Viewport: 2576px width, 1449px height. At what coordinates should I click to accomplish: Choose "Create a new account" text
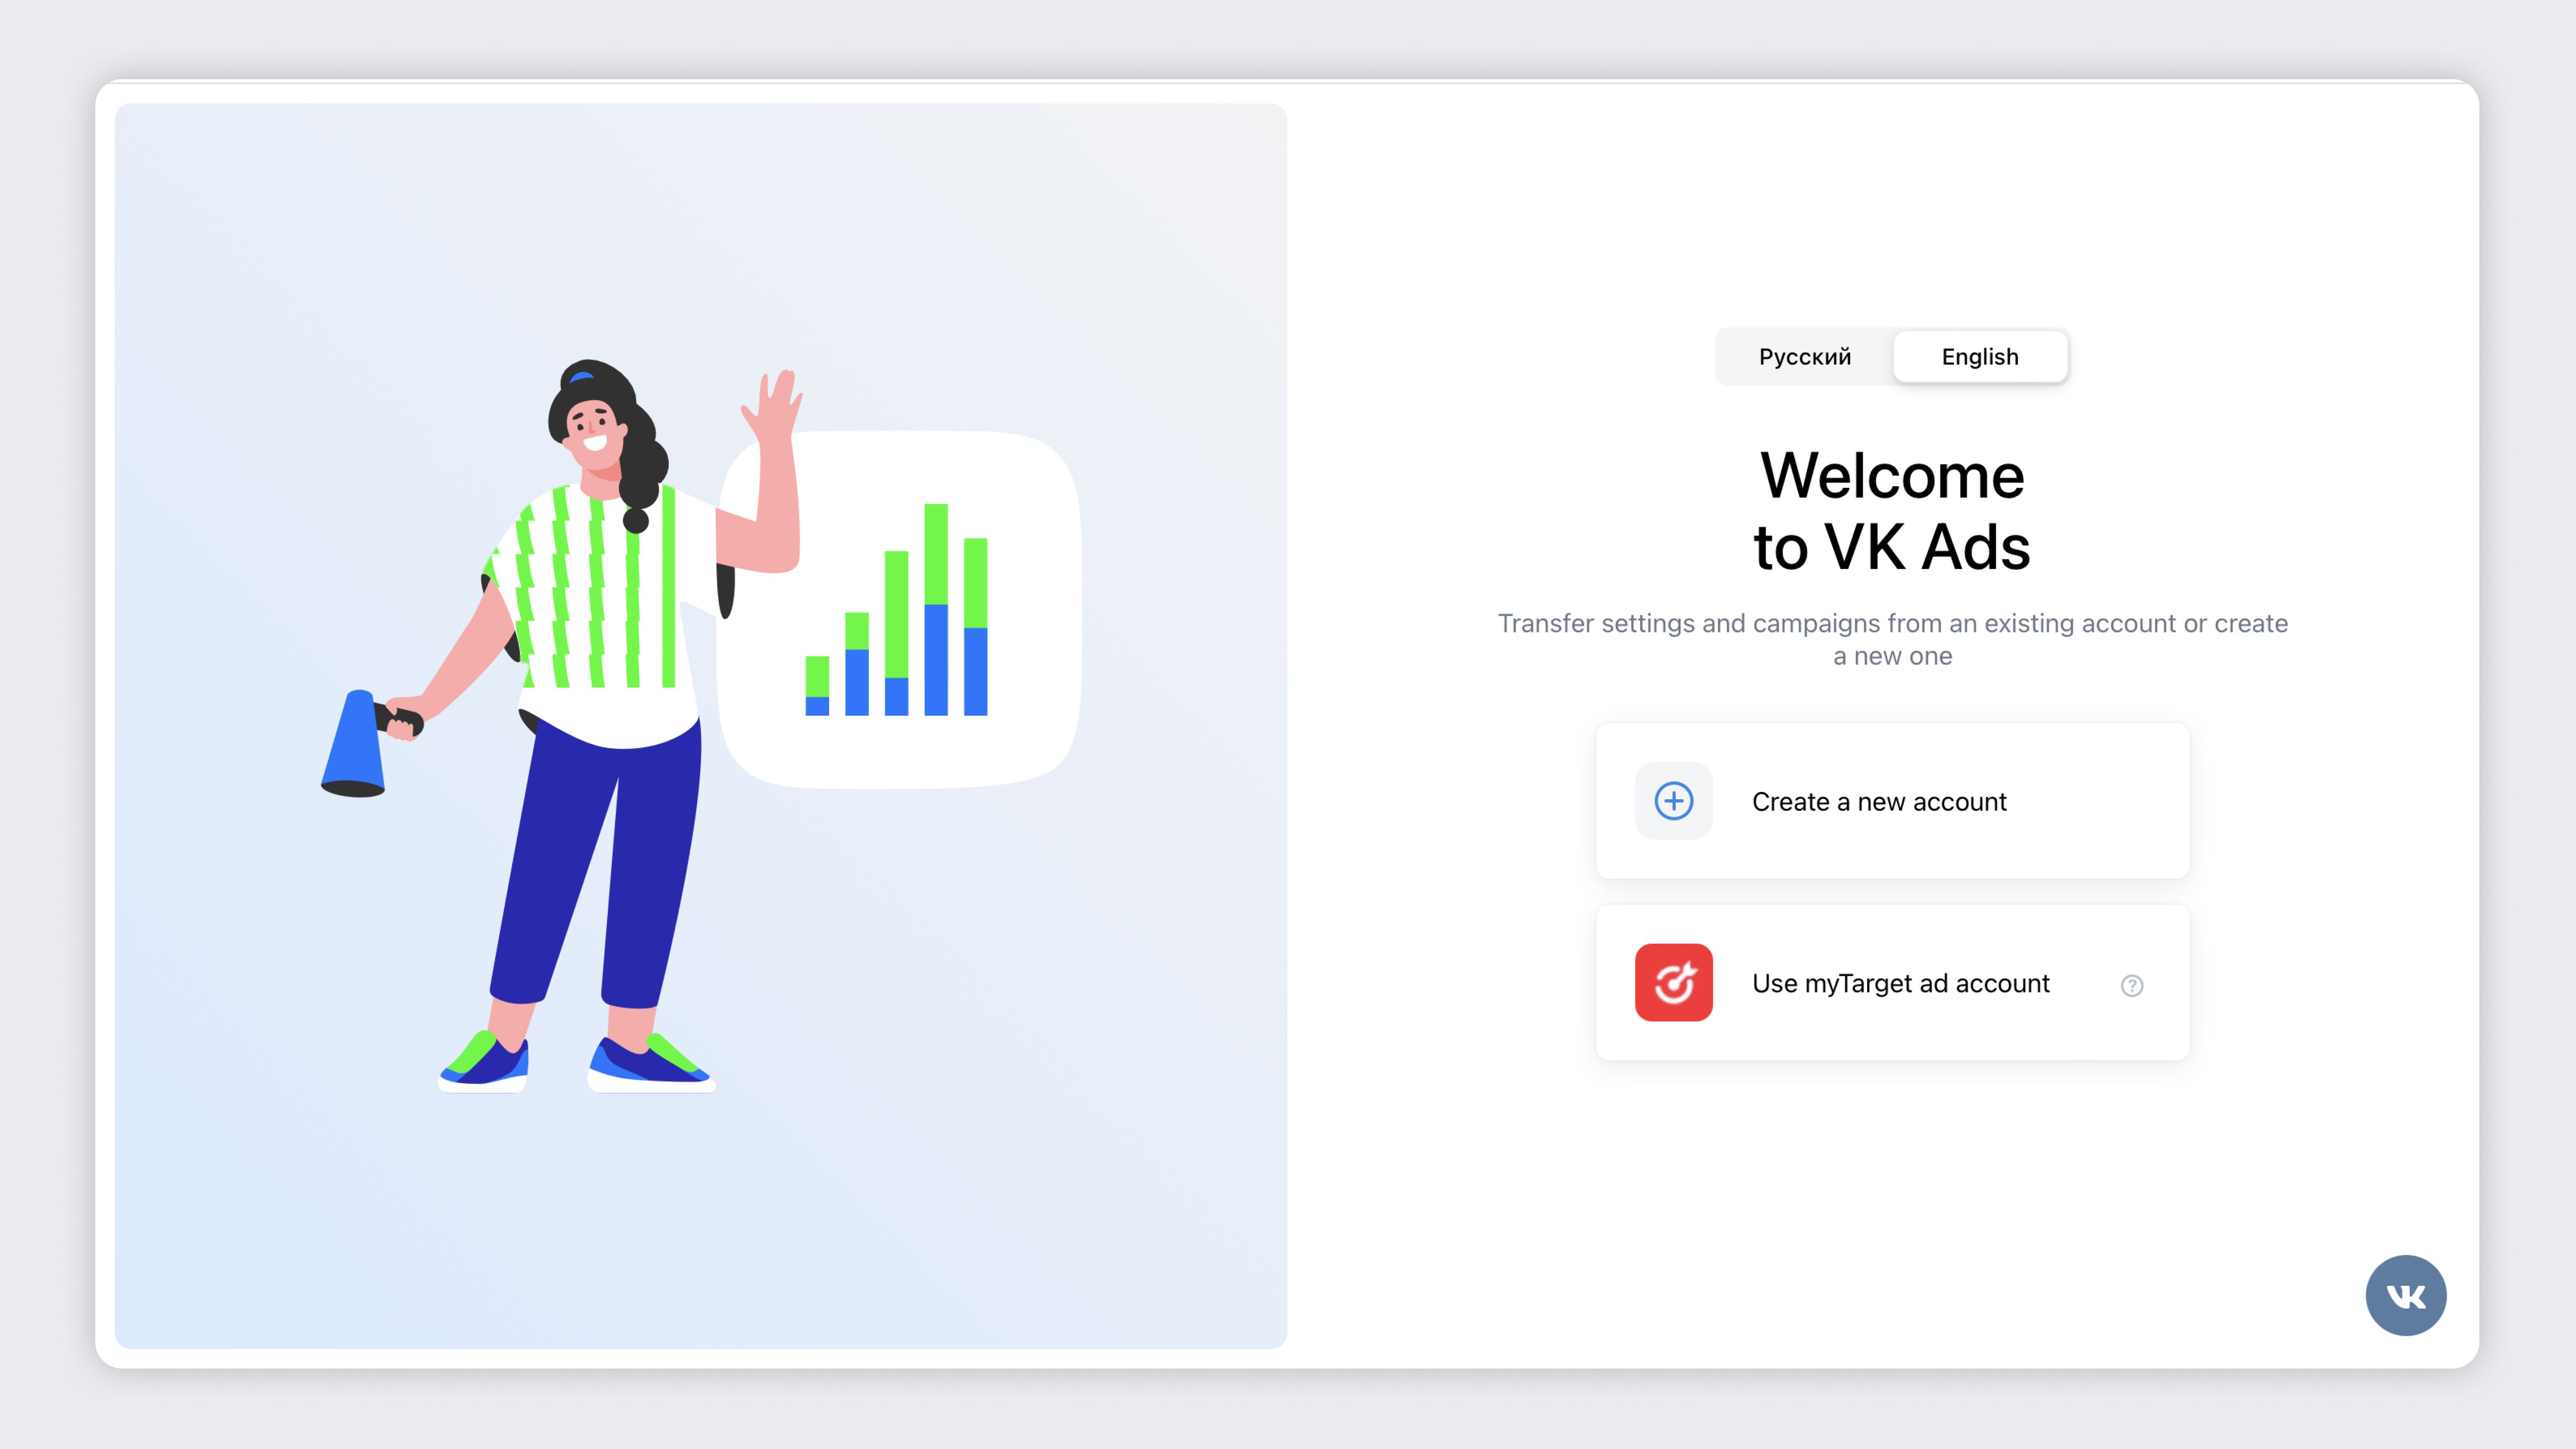click(x=1879, y=802)
